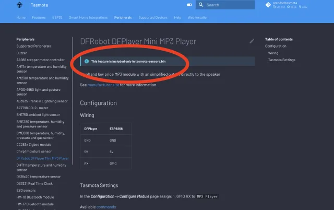Open DS18x20 temperature sensor page
Viewport: 334px width, 210px height.
pos(38,177)
